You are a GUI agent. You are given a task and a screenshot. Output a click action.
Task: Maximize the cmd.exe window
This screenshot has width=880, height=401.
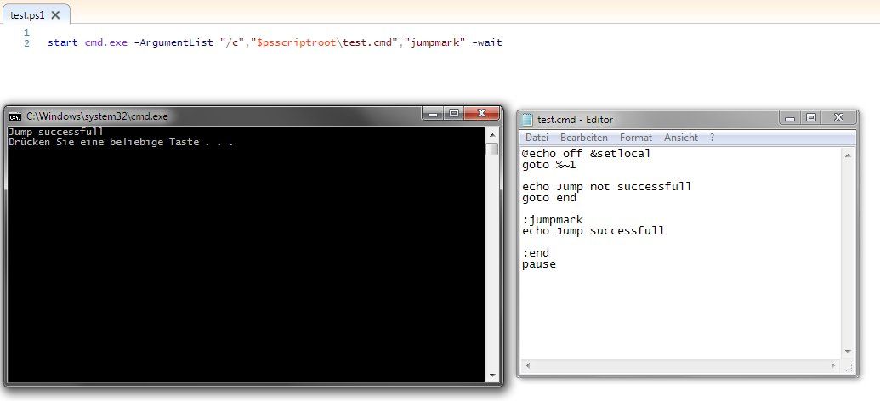453,114
